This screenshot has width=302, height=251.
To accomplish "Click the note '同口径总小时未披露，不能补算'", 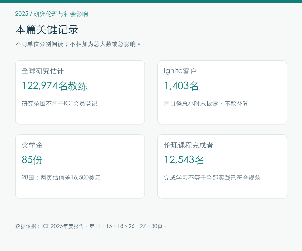I will tap(206, 103).
